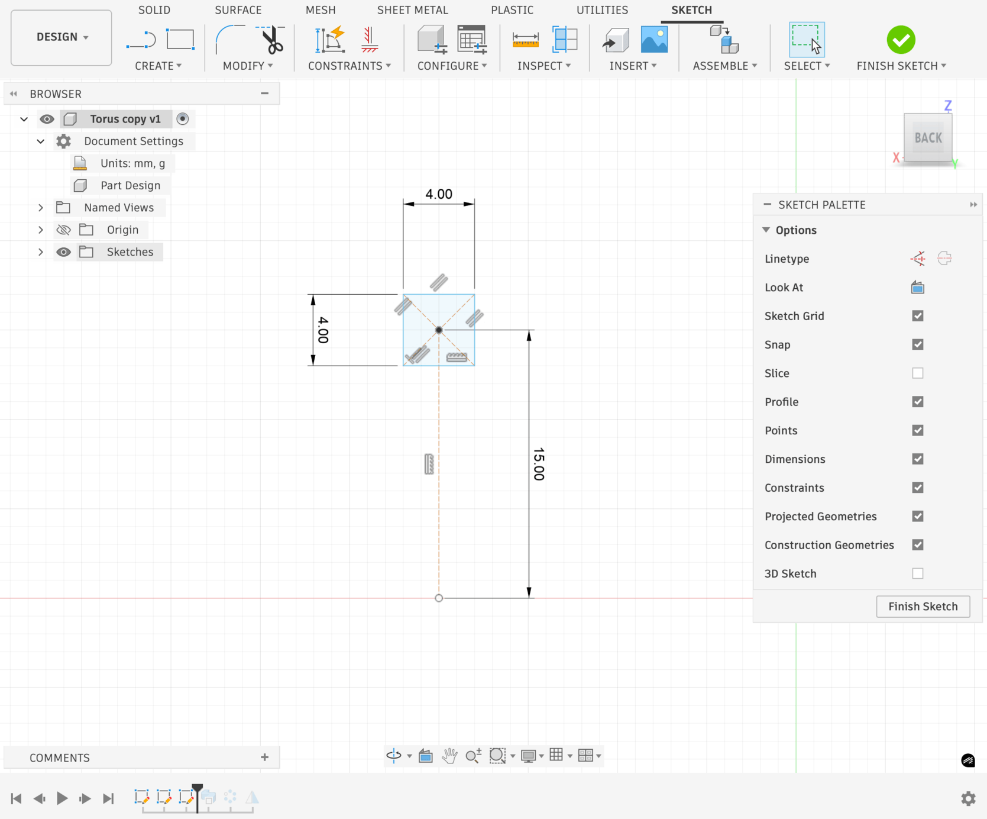Uncheck the Profile option
Image resolution: width=987 pixels, height=819 pixels.
pyautogui.click(x=918, y=402)
